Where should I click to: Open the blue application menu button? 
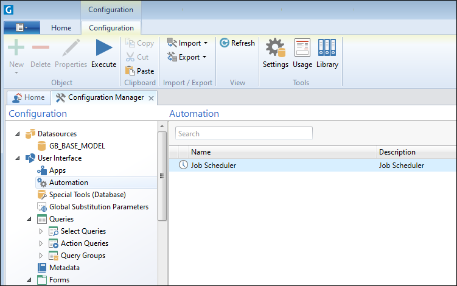coord(22,27)
